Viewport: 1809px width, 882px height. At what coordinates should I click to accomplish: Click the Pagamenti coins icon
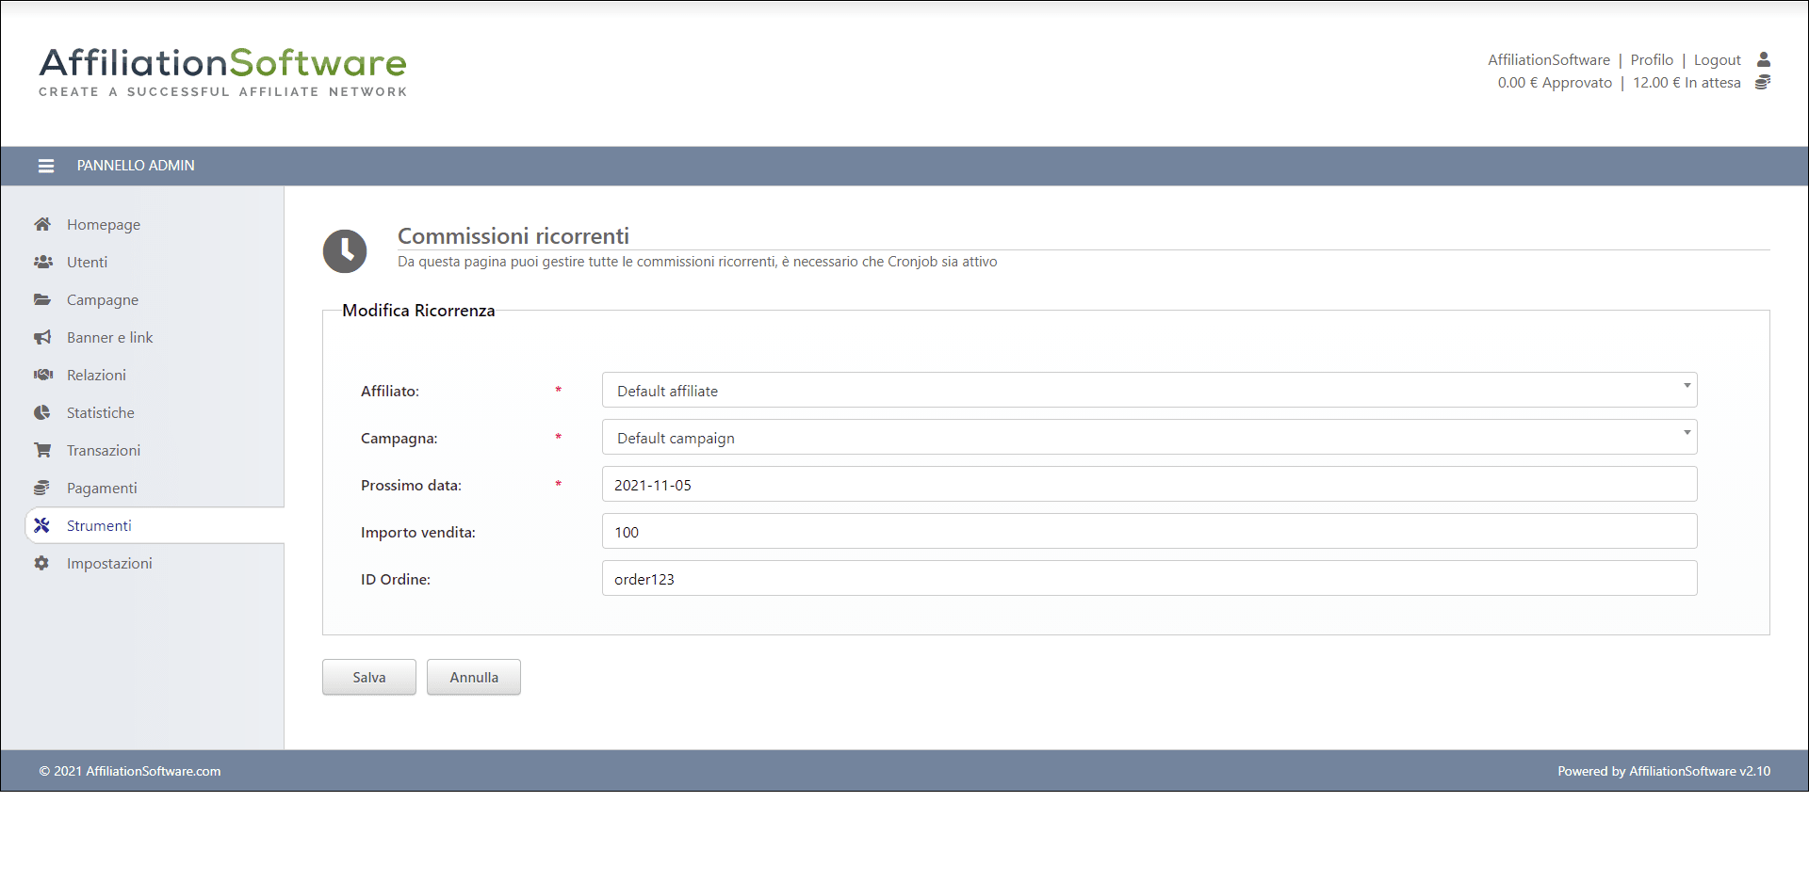[x=42, y=488]
